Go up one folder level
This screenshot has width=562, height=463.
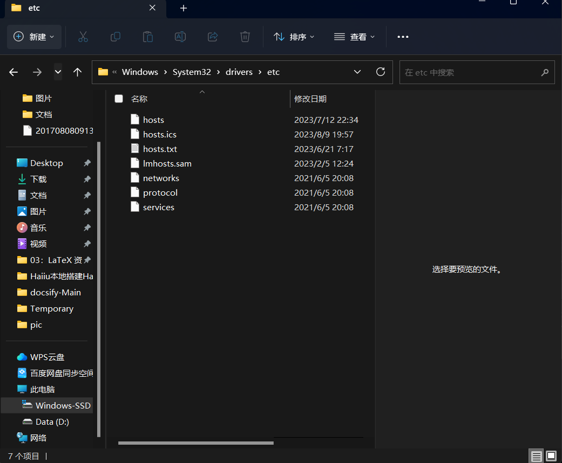point(77,72)
